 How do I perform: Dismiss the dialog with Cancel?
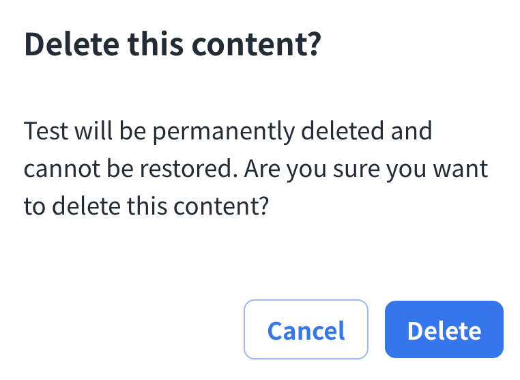pyautogui.click(x=306, y=330)
